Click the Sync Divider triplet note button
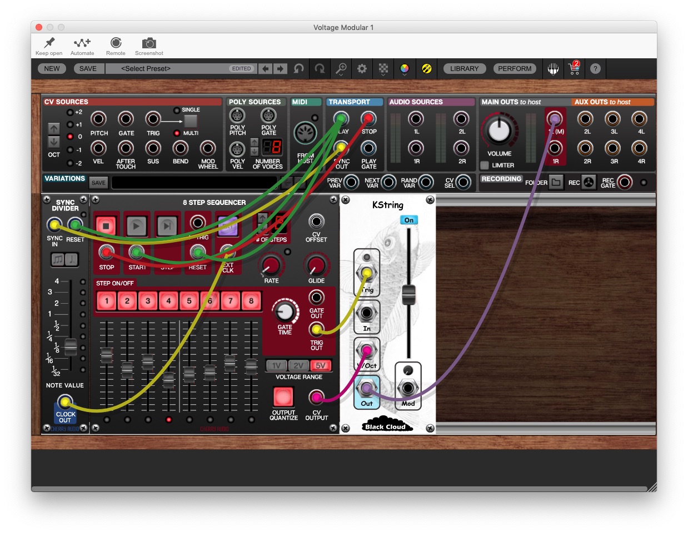 pos(58,259)
